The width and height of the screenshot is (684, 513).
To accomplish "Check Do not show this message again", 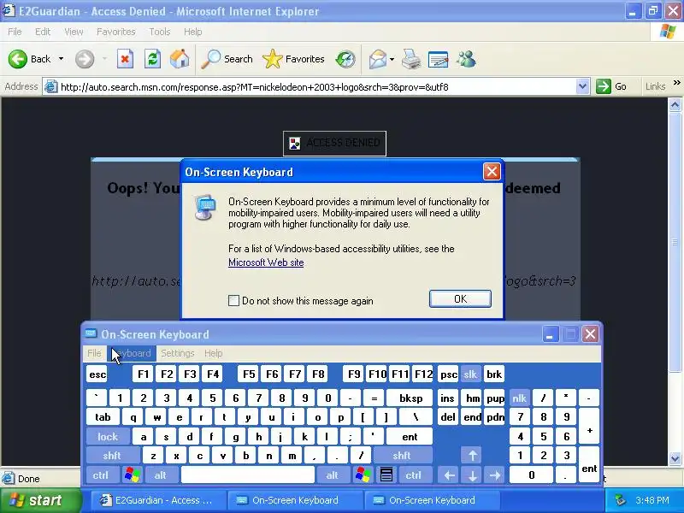I will tap(233, 301).
